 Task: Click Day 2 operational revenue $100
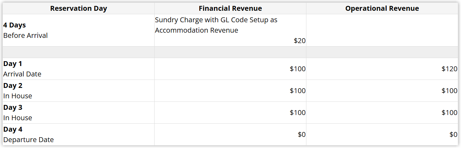[449, 91]
